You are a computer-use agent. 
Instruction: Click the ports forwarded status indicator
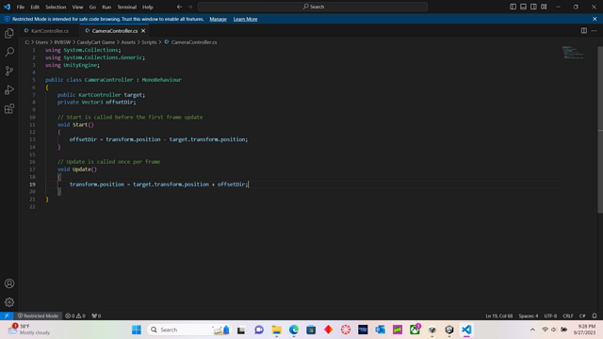click(96, 315)
